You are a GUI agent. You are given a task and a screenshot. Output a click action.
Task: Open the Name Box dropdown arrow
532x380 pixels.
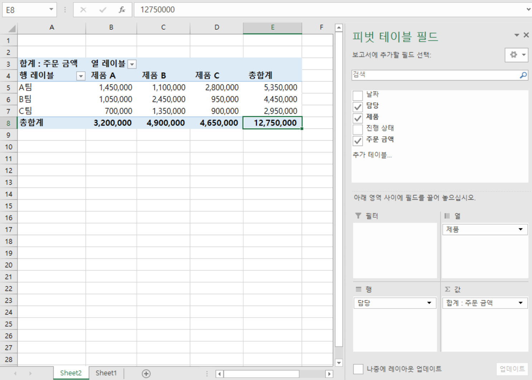[x=51, y=10]
